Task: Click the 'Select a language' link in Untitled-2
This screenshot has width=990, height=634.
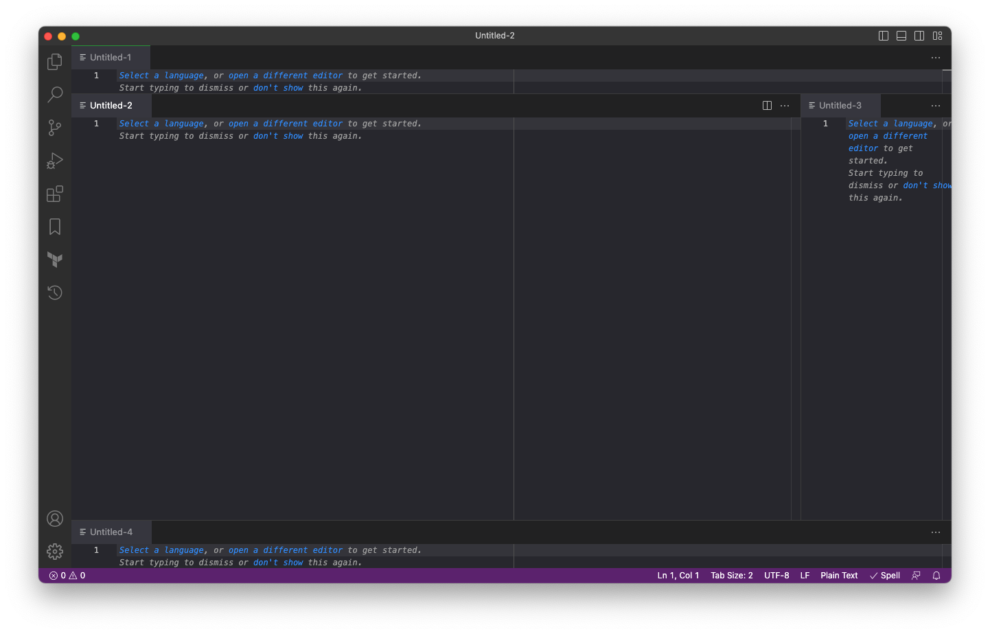Action: tap(161, 123)
